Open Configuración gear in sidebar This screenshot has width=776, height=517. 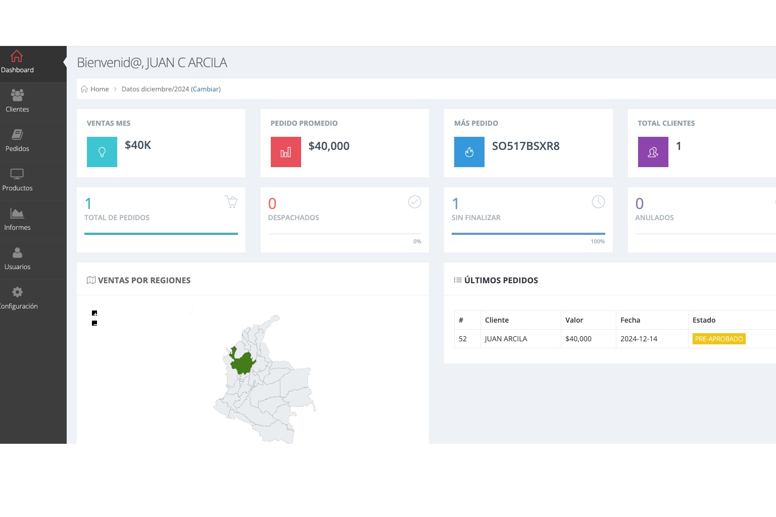coord(17,292)
